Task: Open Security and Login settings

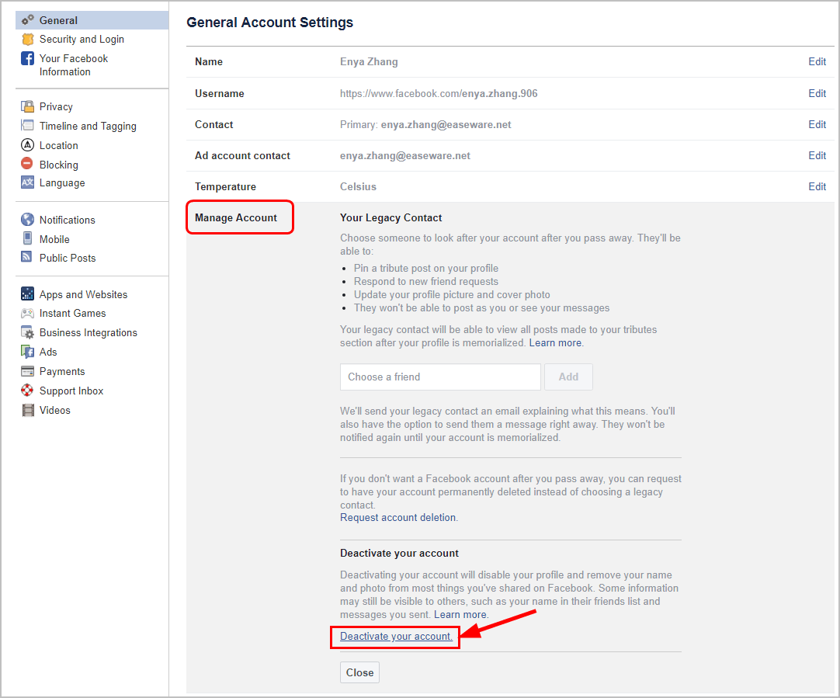Action: 82,39
